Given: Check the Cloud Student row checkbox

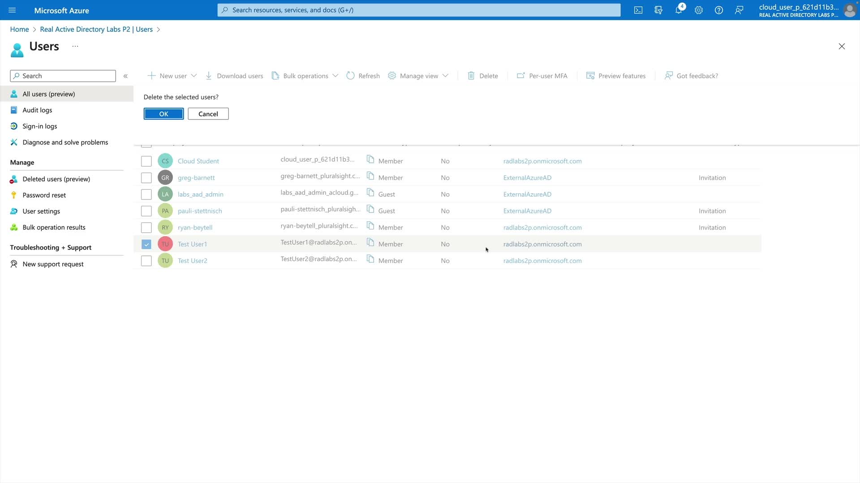Looking at the screenshot, I should pyautogui.click(x=146, y=161).
